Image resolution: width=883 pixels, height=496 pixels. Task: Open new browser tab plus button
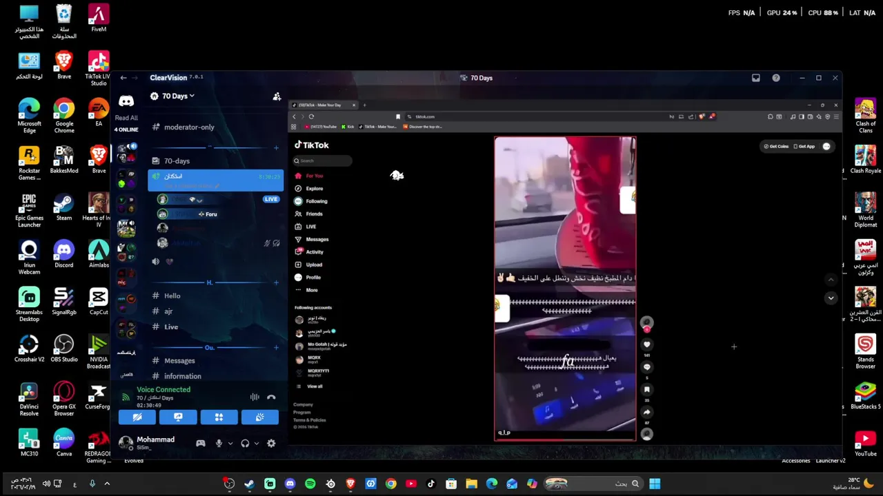(x=364, y=105)
